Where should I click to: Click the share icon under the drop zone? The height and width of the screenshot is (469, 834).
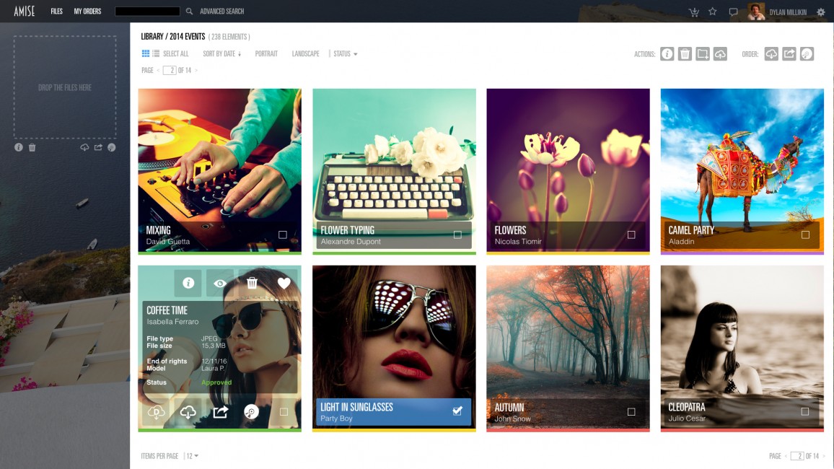pos(98,147)
